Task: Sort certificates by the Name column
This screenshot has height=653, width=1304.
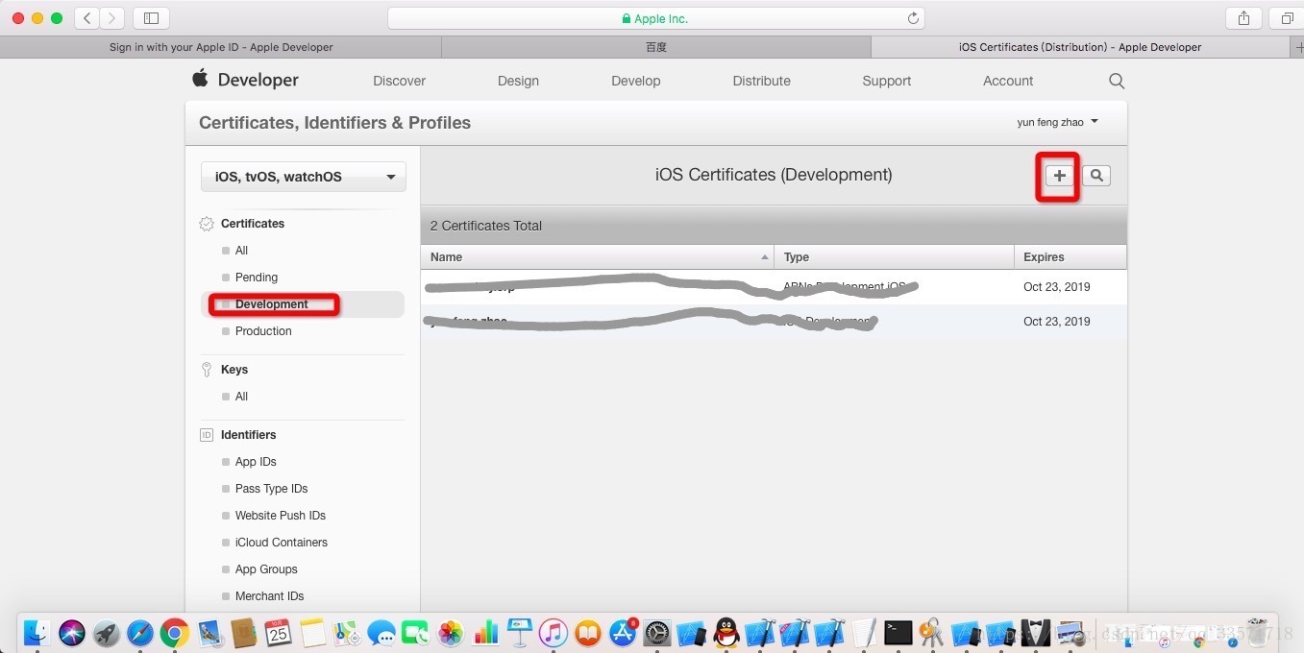Action: click(597, 257)
